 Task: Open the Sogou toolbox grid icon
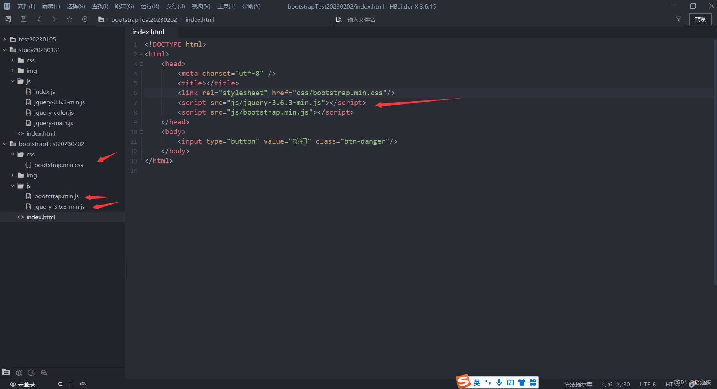pyautogui.click(x=533, y=382)
